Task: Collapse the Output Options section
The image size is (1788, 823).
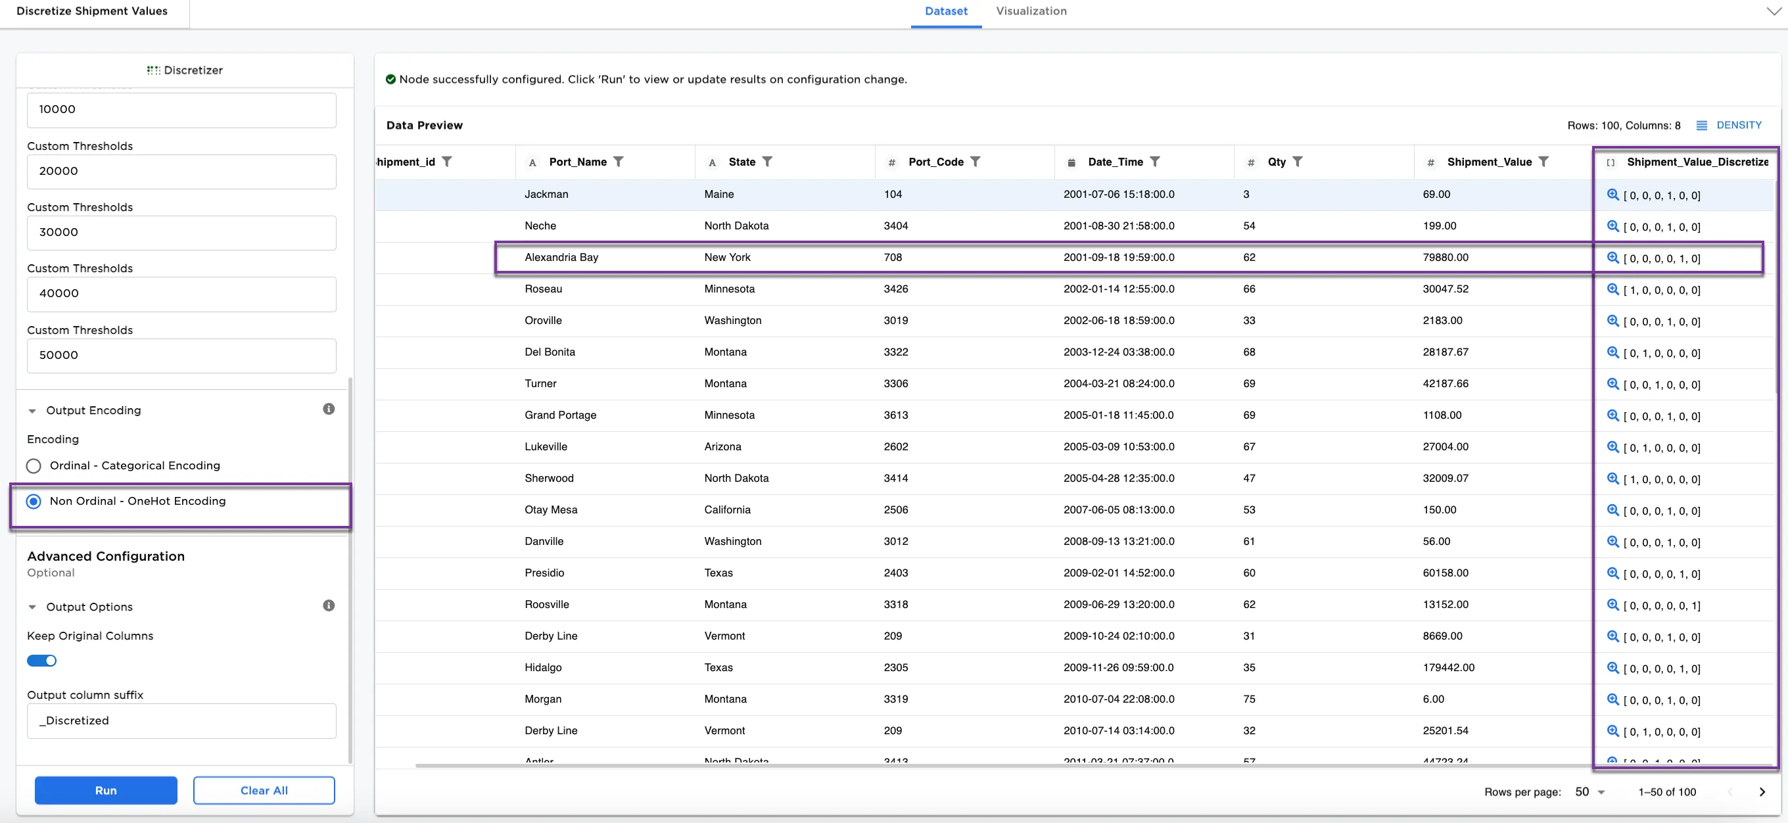Action: tap(32, 607)
